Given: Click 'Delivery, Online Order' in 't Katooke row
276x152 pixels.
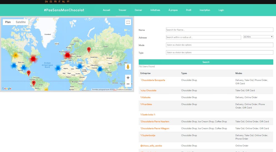Looking at the screenshot, I should pos(246,97).
